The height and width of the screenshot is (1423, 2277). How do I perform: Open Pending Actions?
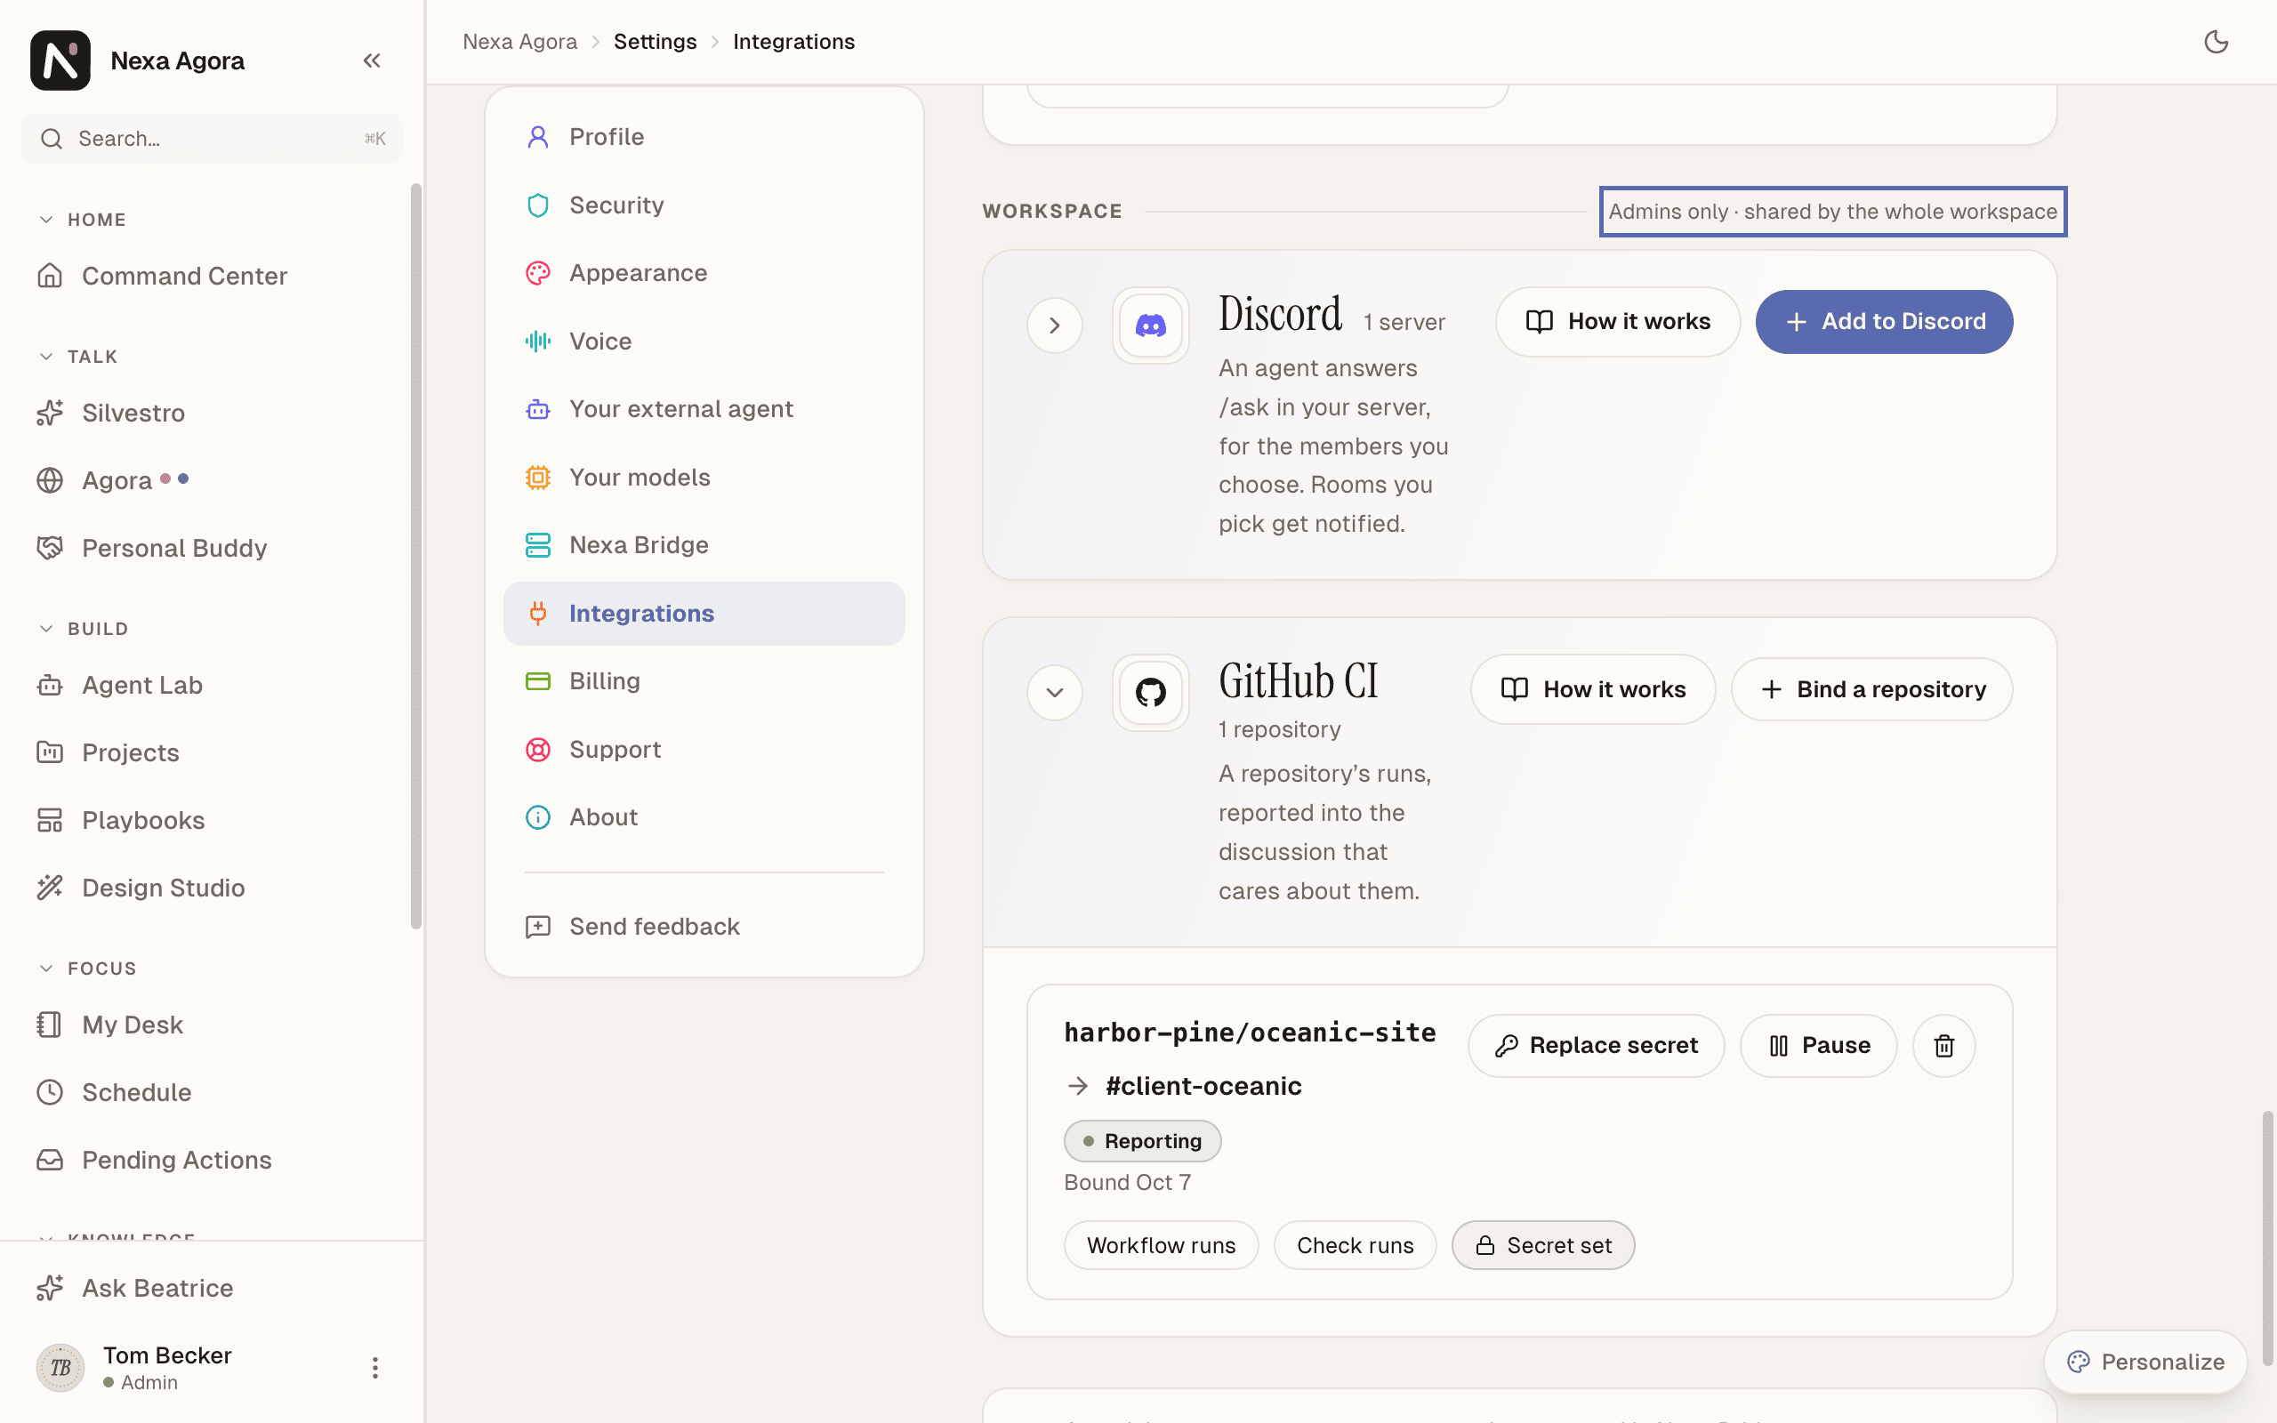[x=213, y=1160]
